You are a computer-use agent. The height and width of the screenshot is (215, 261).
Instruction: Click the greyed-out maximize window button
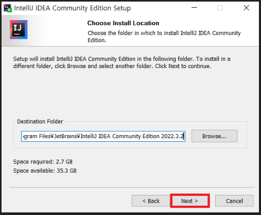(x=220, y=8)
